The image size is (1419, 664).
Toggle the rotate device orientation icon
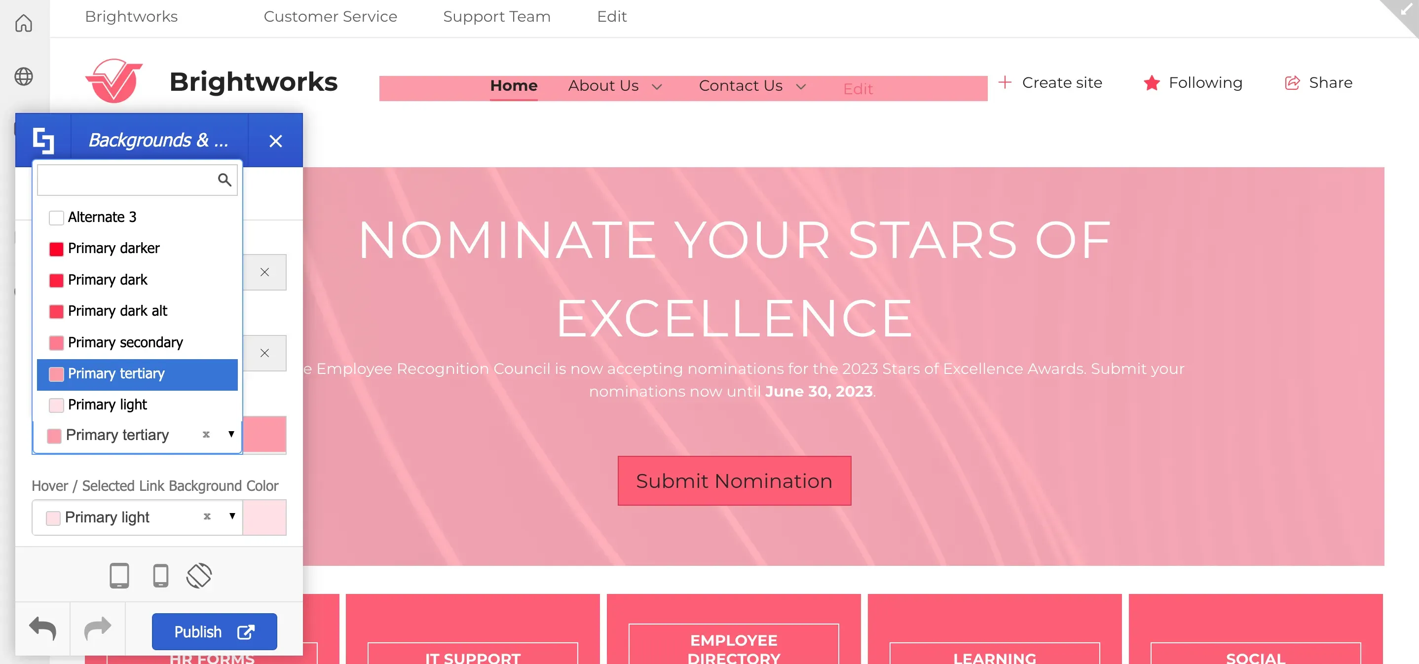point(199,575)
